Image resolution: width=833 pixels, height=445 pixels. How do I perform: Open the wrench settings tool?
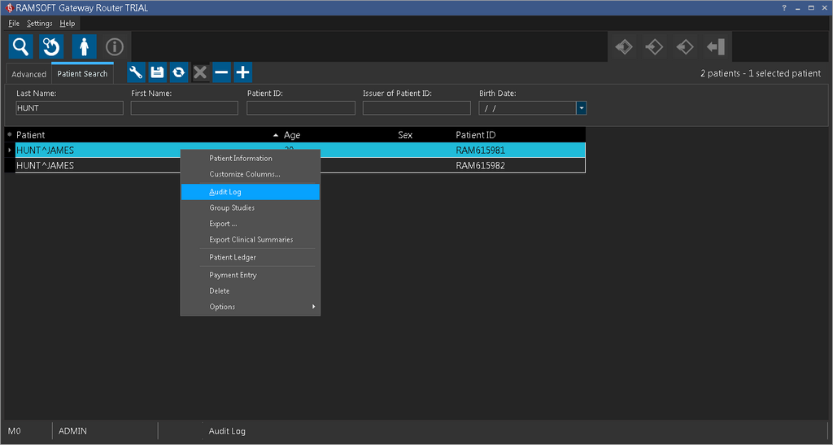click(x=136, y=72)
